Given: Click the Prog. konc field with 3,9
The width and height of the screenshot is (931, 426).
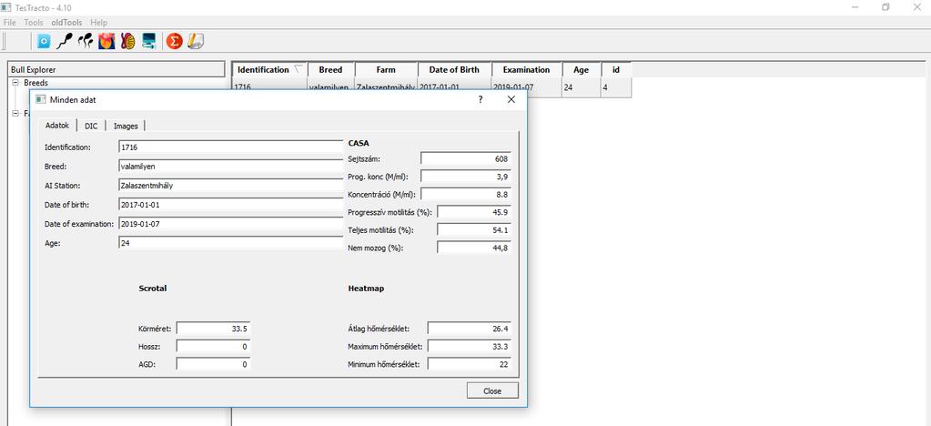Looking at the screenshot, I should pyautogui.click(x=466, y=177).
